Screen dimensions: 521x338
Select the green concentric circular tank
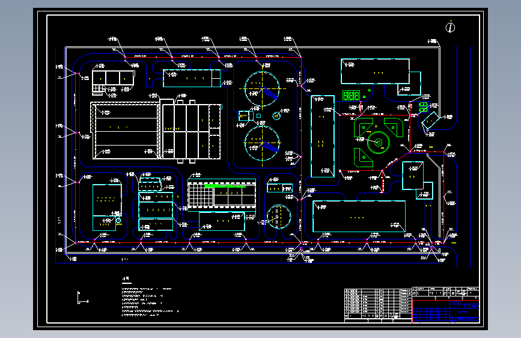378,143
